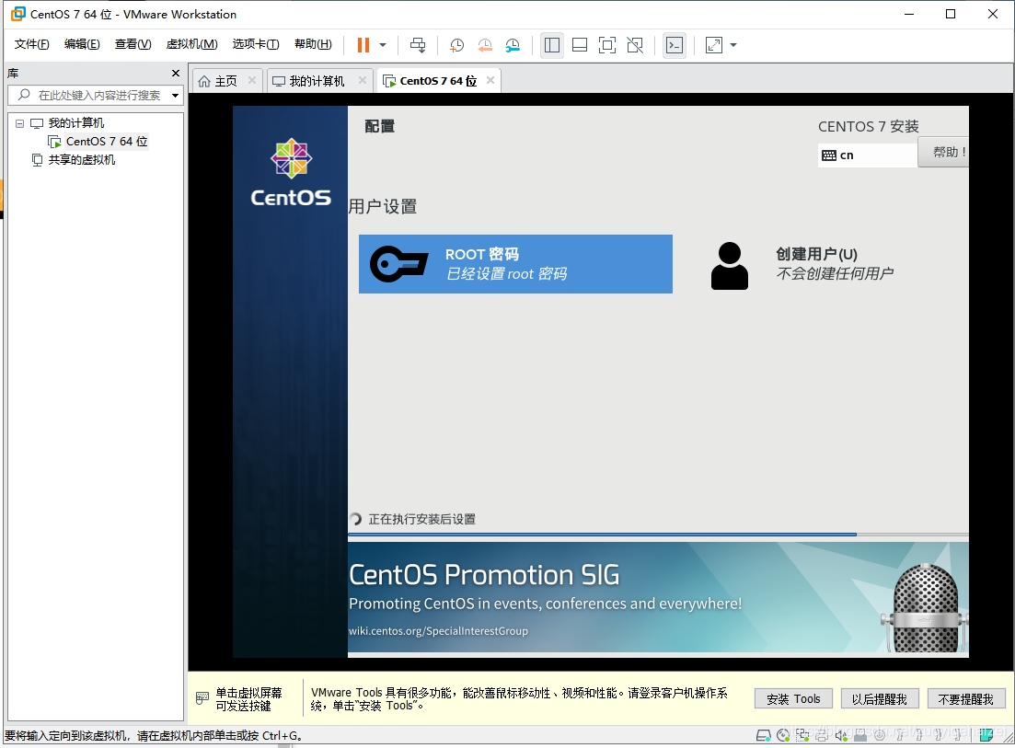
Task: Revert the virtual machine to its snapshot
Action: pos(485,45)
